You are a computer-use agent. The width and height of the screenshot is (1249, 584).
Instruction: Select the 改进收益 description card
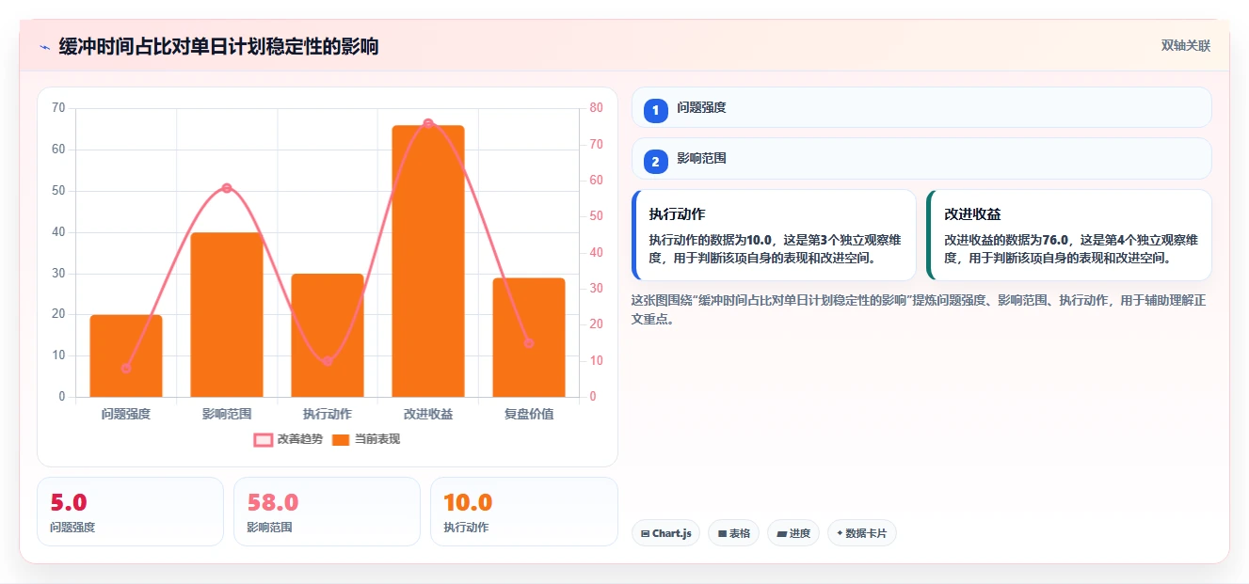point(1069,235)
